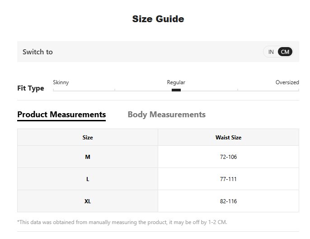Open the Body Measurements tab
The width and height of the screenshot is (310, 239).
(166, 115)
